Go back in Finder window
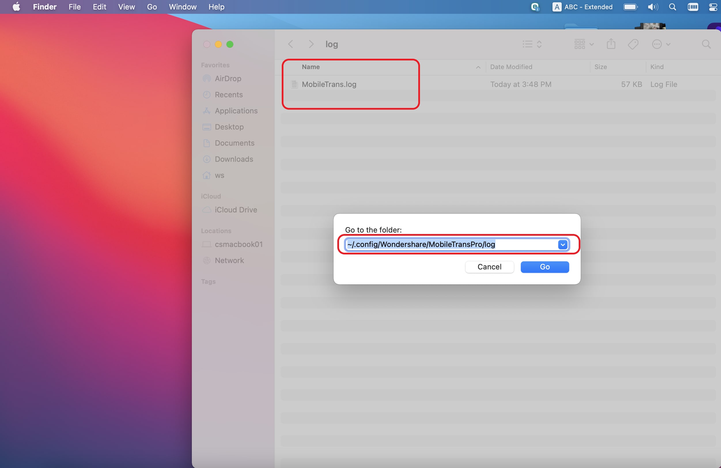The height and width of the screenshot is (468, 721). tap(290, 44)
